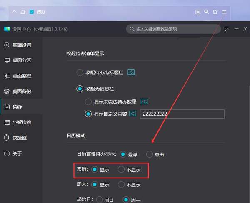Click info icon beside 关于
Viewport: 250px width, 203px height.
(x=7, y=153)
